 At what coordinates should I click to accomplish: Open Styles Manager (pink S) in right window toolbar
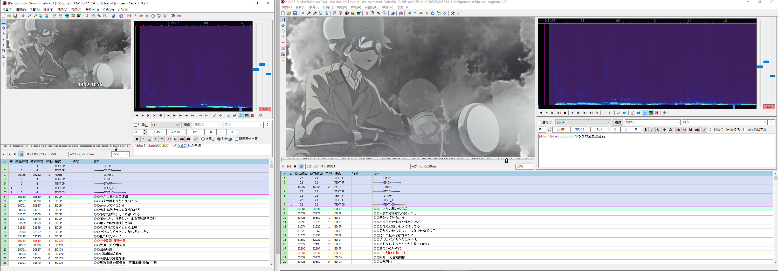(x=367, y=13)
